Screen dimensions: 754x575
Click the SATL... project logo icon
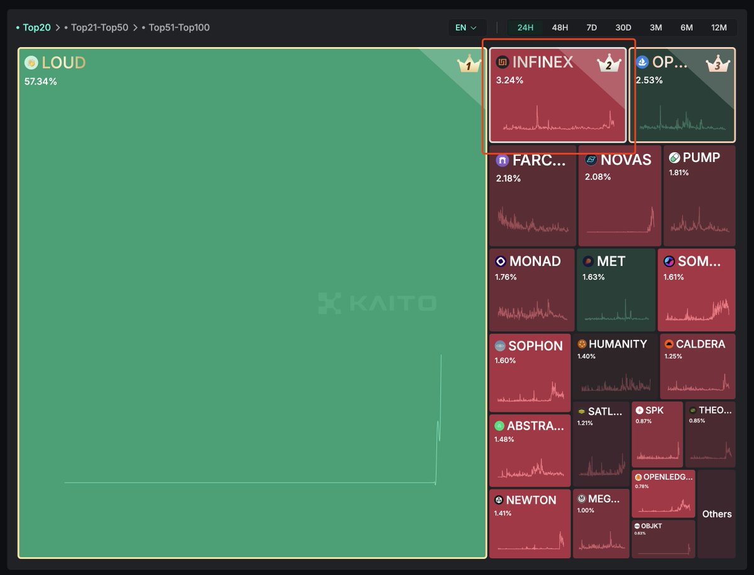[581, 412]
